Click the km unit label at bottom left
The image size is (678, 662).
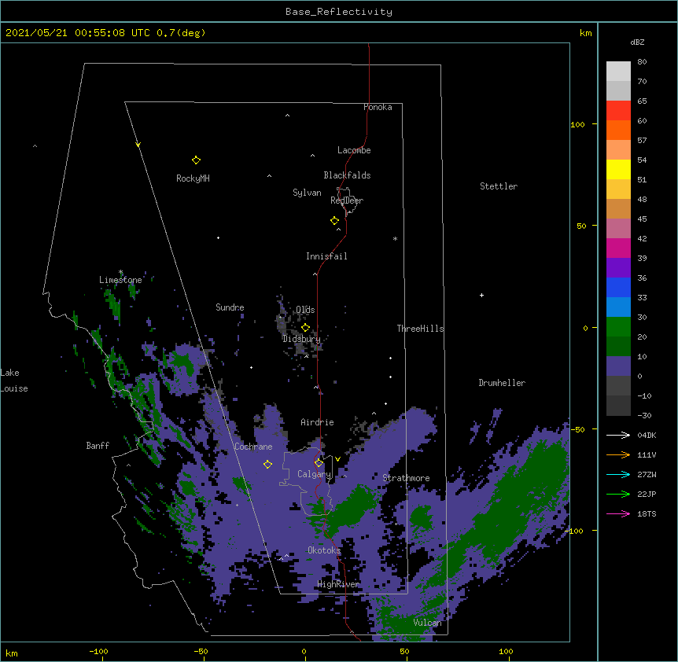[12, 653]
